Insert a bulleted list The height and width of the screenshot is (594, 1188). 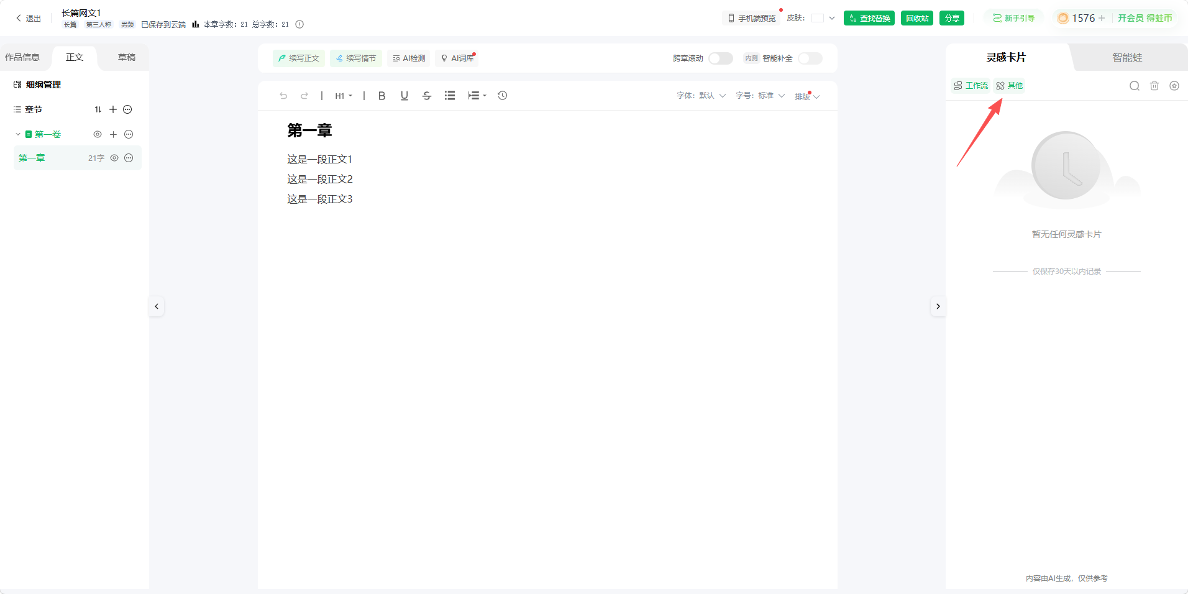(x=450, y=96)
